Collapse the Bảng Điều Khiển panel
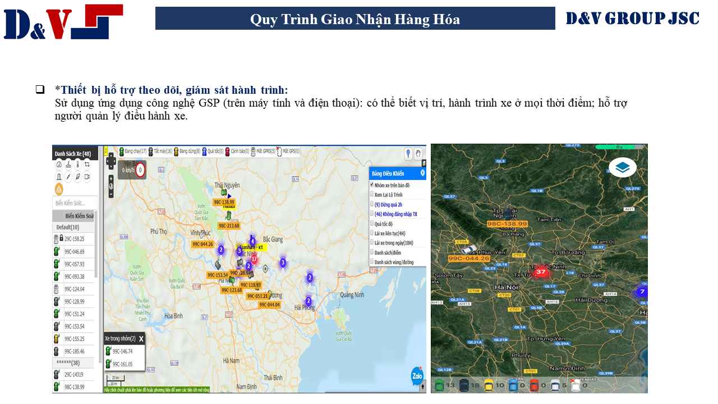Viewport: 718px width, 404px height. point(422,173)
